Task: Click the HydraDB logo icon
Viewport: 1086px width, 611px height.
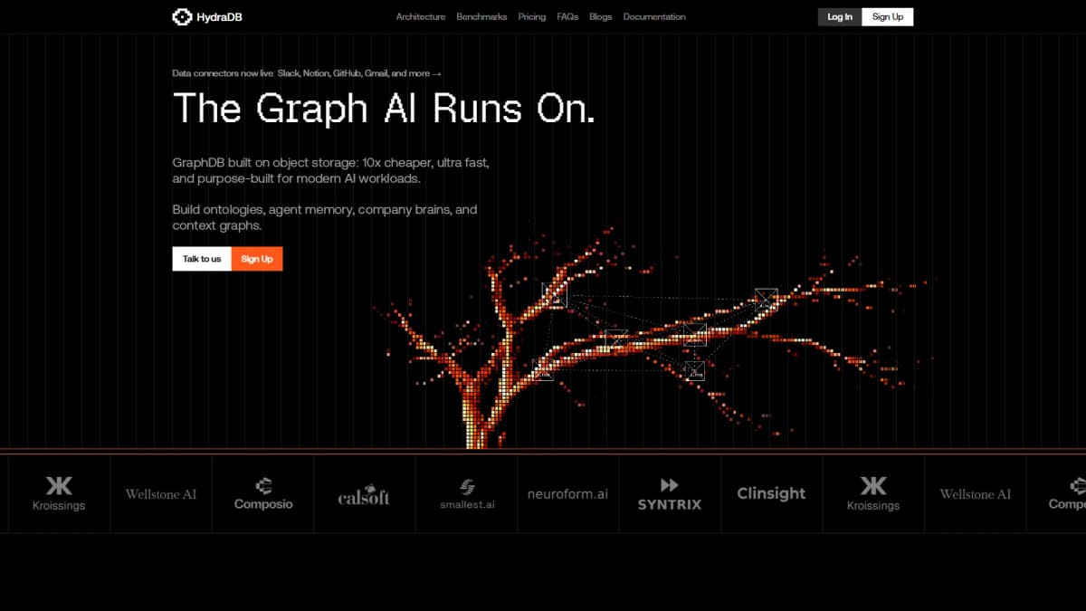Action: (x=182, y=16)
